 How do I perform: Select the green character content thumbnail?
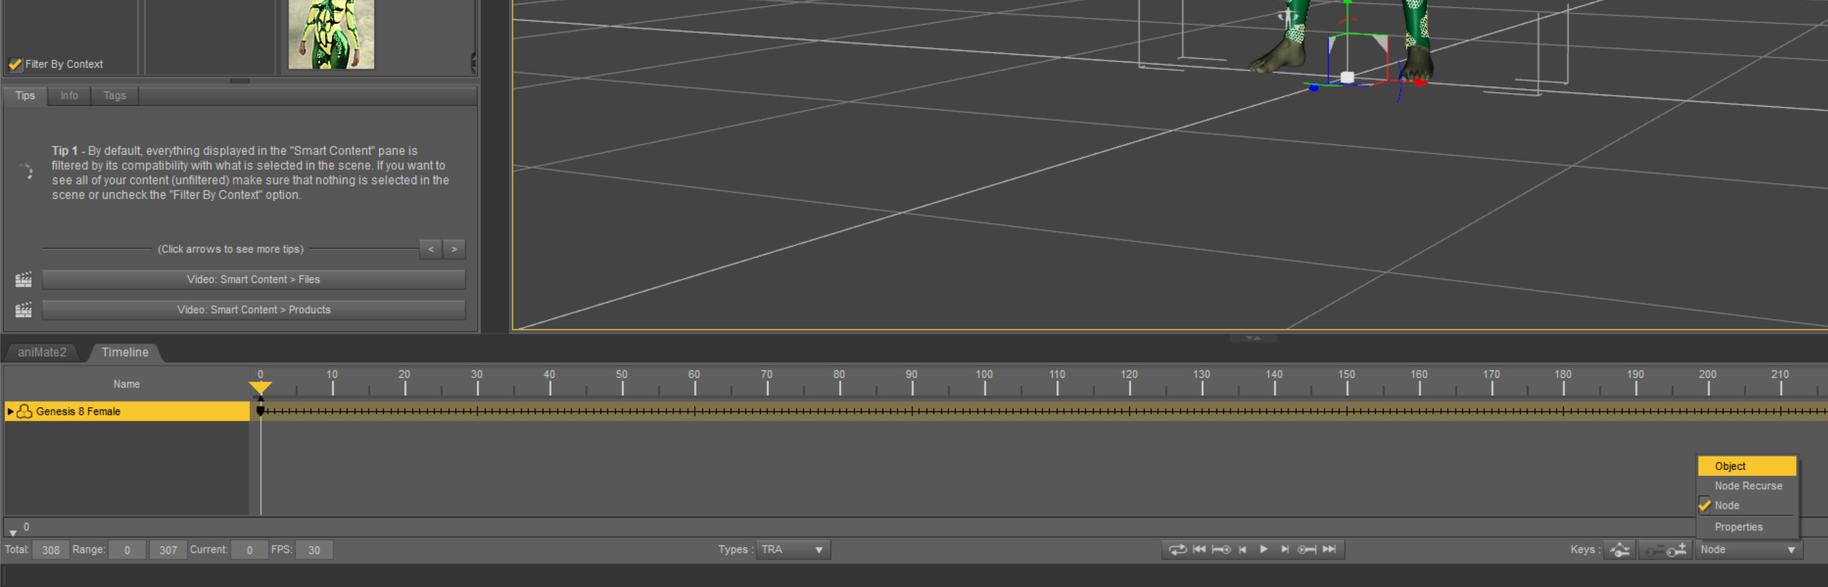coord(332,34)
